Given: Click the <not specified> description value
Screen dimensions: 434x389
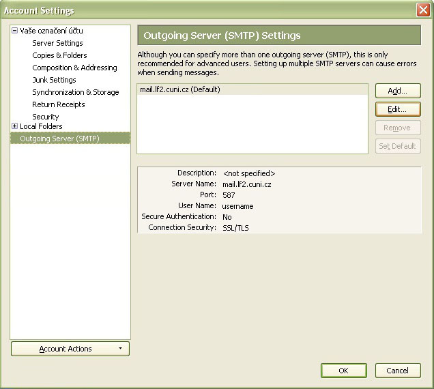Looking at the screenshot, I should [249, 173].
